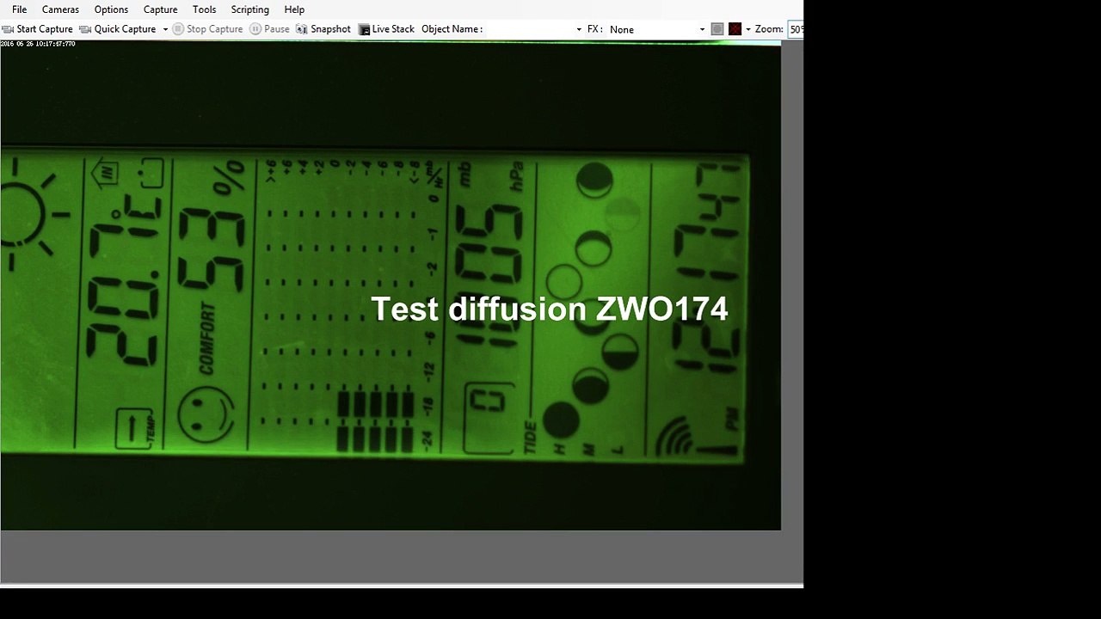Click the Zoom percentage input box
The height and width of the screenshot is (619, 1101).
point(795,29)
